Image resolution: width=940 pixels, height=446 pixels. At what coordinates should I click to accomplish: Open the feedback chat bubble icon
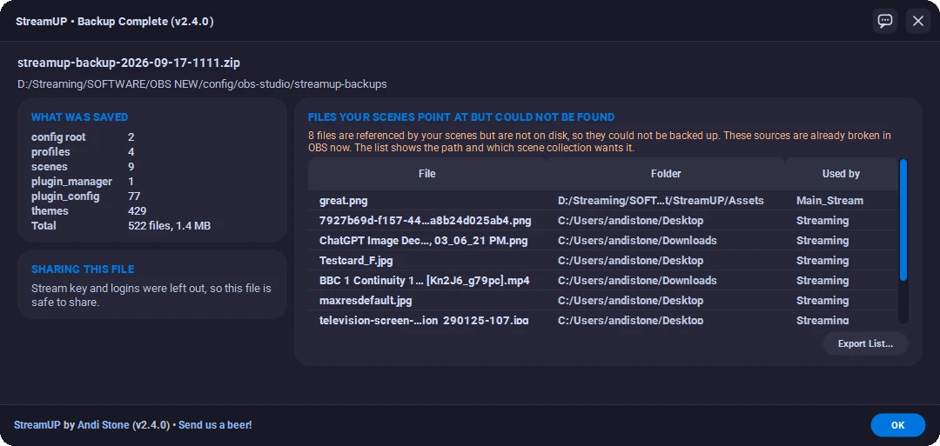click(885, 21)
